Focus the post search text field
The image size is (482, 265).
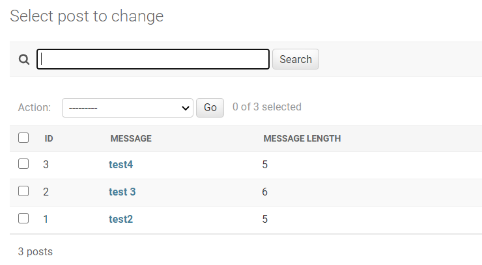pyautogui.click(x=153, y=59)
